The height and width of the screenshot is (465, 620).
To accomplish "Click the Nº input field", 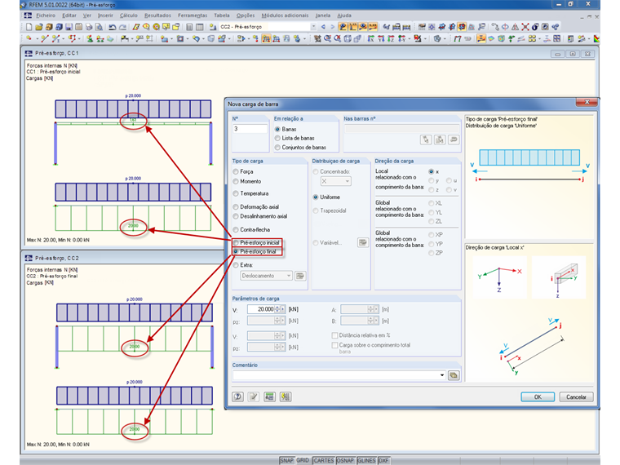I will tap(250, 129).
